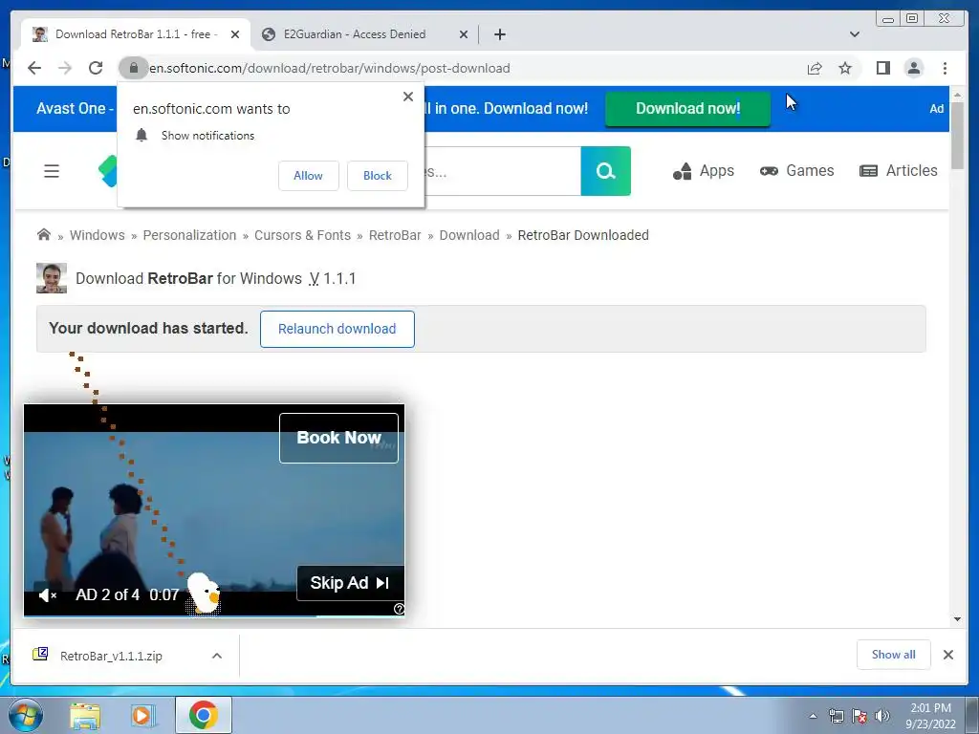
Task: Go to home via breadcrumb house icon
Action: (44, 235)
